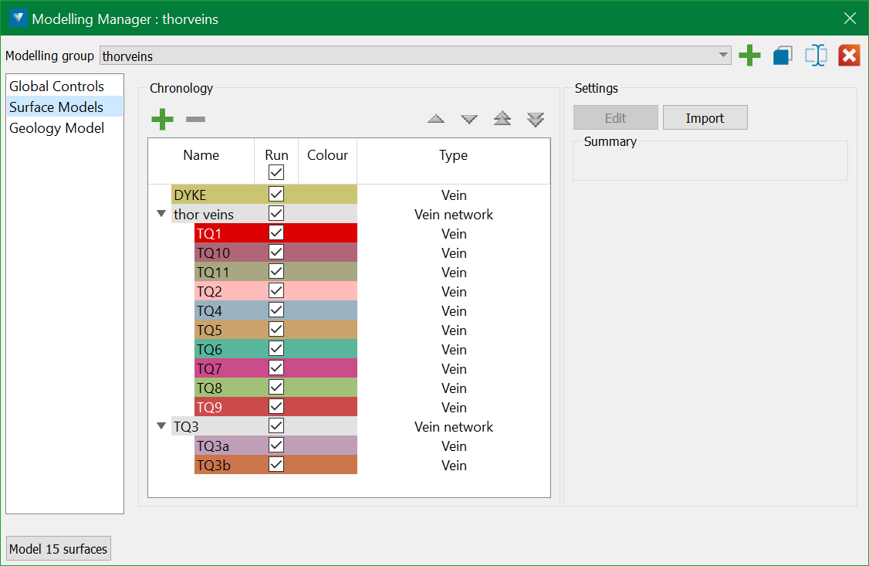Move selected surface up one position
869x566 pixels.
[436, 119]
